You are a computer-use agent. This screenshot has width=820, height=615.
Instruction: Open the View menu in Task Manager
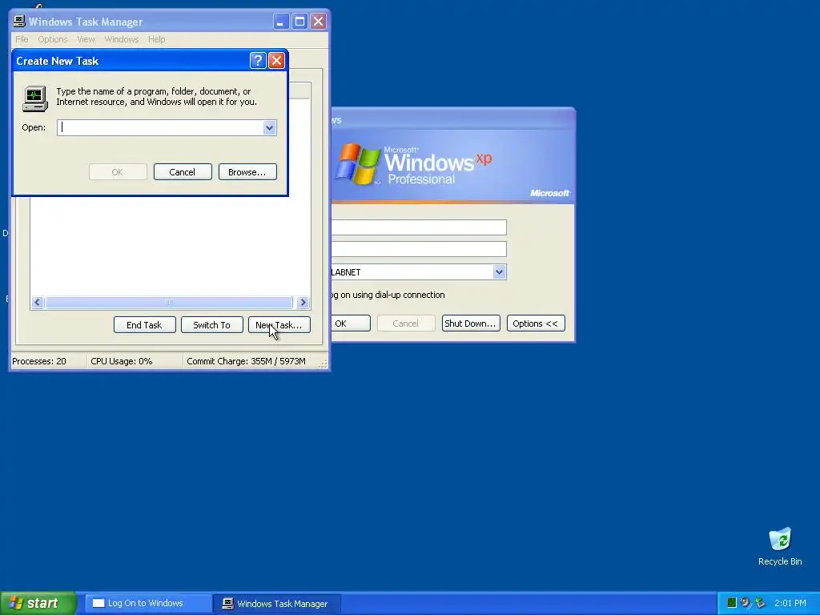[x=86, y=39]
